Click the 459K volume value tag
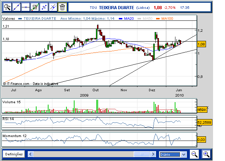The width and height of the screenshot is (225, 161). [202, 110]
